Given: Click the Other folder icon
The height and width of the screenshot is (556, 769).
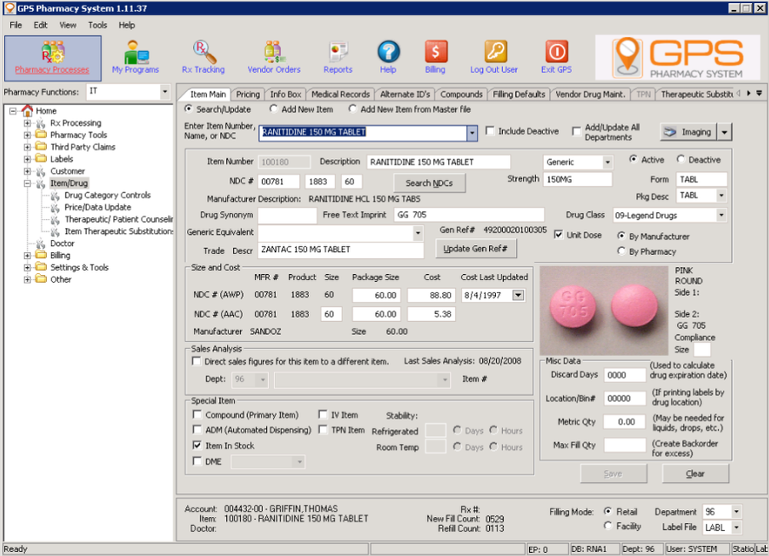Looking at the screenshot, I should (x=42, y=280).
